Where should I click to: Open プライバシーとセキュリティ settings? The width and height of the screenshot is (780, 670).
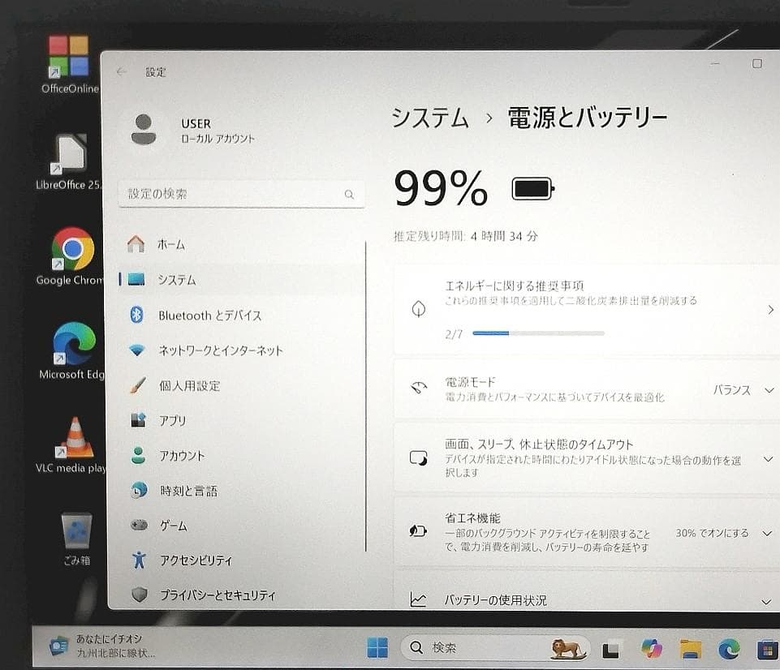(215, 595)
